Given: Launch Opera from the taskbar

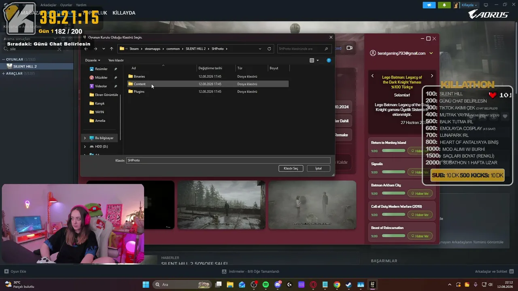Looking at the screenshot, I should 313,285.
